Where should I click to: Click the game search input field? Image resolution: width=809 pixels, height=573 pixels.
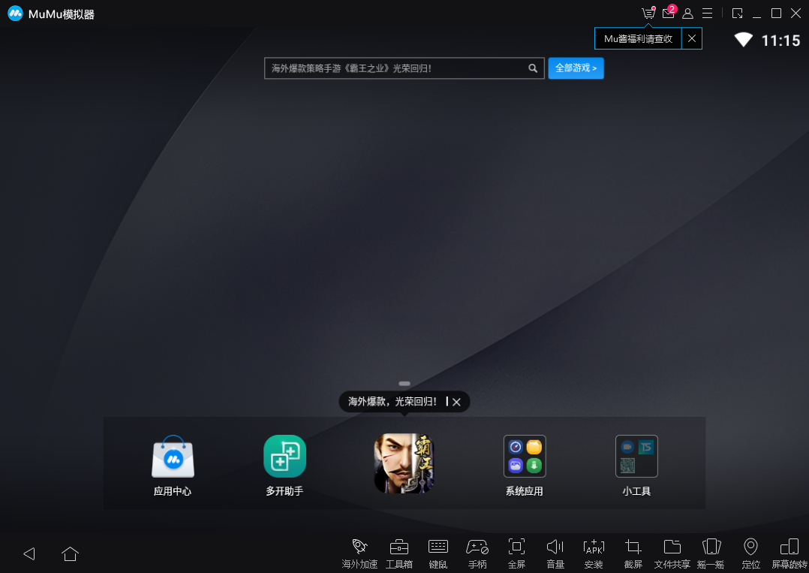tap(395, 68)
